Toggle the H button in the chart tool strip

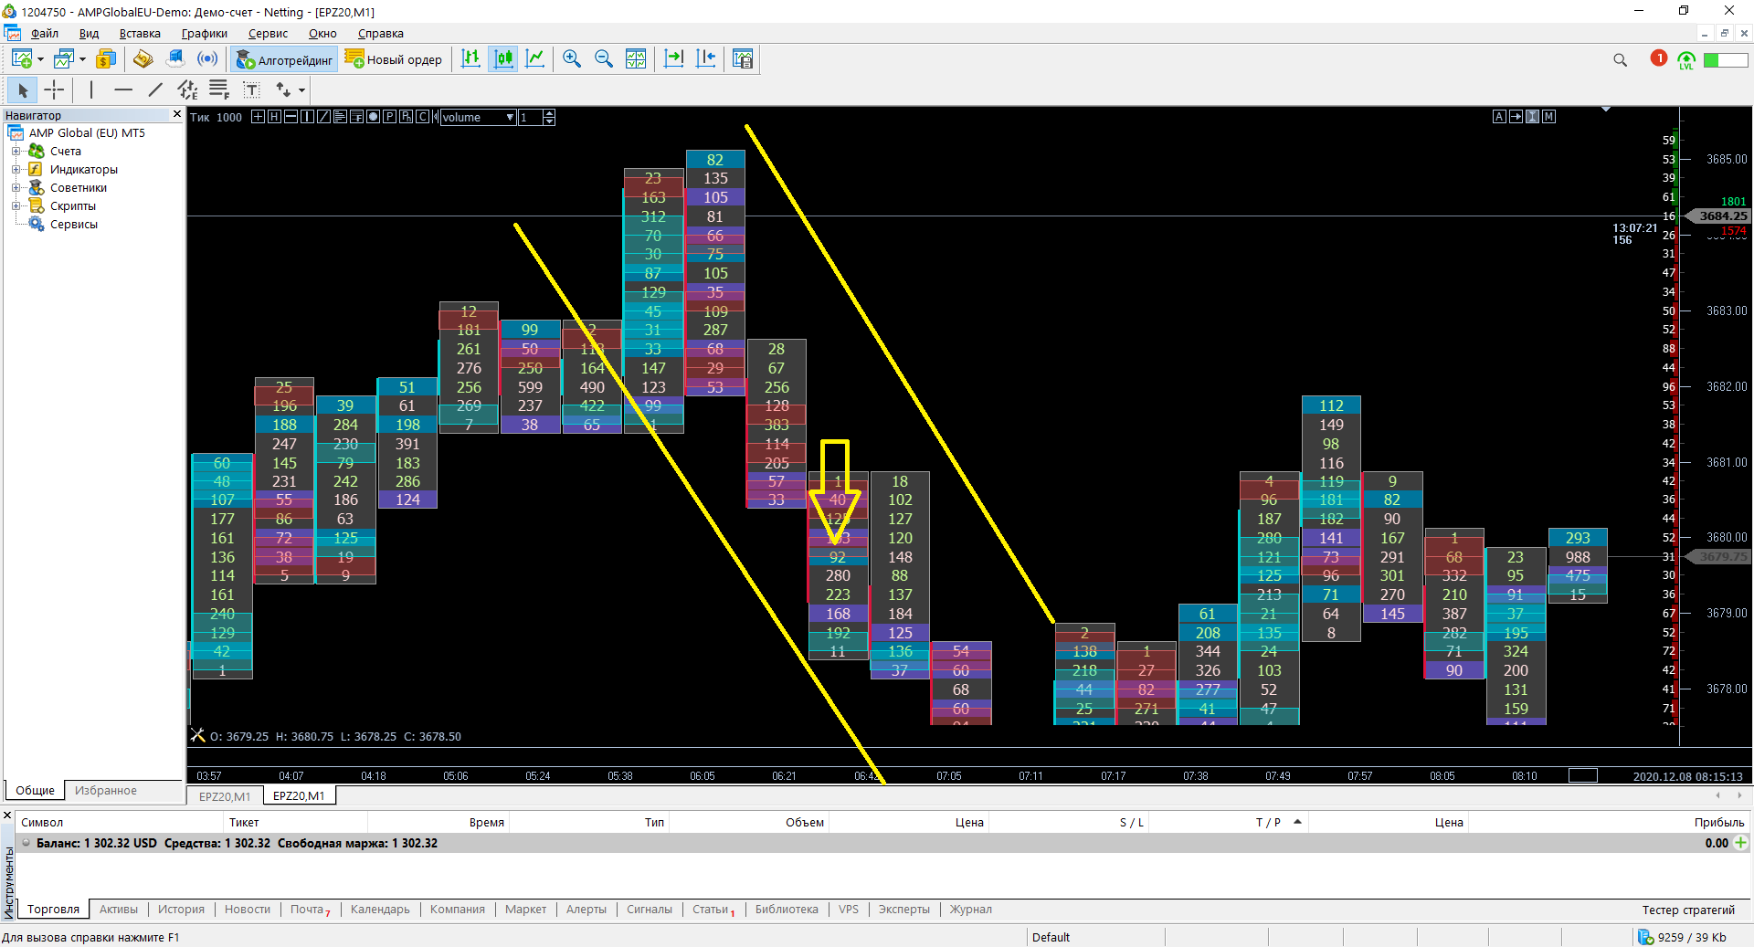click(274, 117)
